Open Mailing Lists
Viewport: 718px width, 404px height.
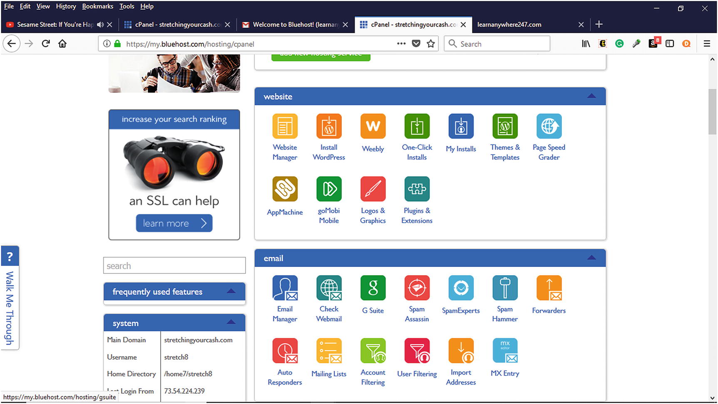pos(329,351)
